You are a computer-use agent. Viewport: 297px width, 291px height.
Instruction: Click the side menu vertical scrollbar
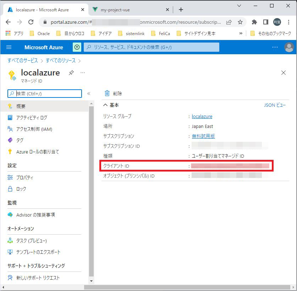[x=91, y=191]
